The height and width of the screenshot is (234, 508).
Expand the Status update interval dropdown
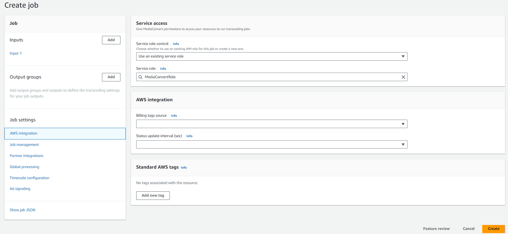[x=272, y=144]
